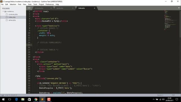Open the Spaces indentation selector
The width and height of the screenshot is (181, 102).
(160, 95)
